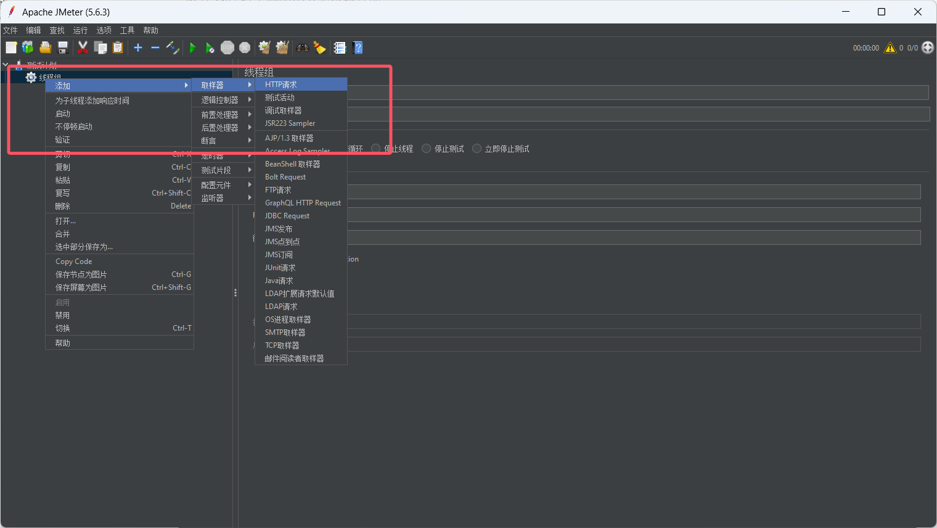This screenshot has width=937, height=528.
Task: Open the 工具 menu
Action: point(127,30)
